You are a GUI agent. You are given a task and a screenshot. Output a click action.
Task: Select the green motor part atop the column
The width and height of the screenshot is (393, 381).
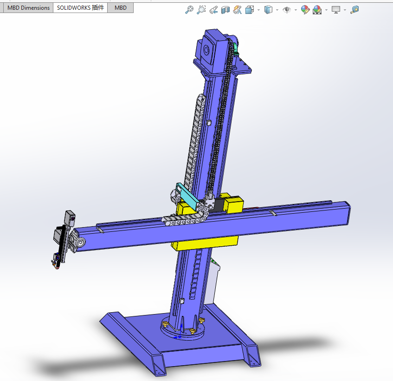(236, 49)
